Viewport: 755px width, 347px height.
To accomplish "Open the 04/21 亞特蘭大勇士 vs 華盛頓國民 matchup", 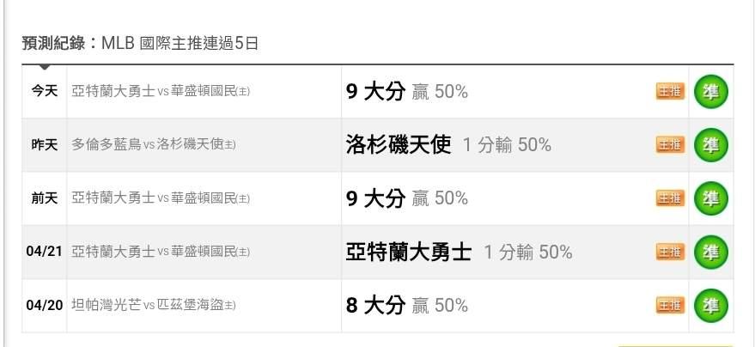I will (161, 252).
